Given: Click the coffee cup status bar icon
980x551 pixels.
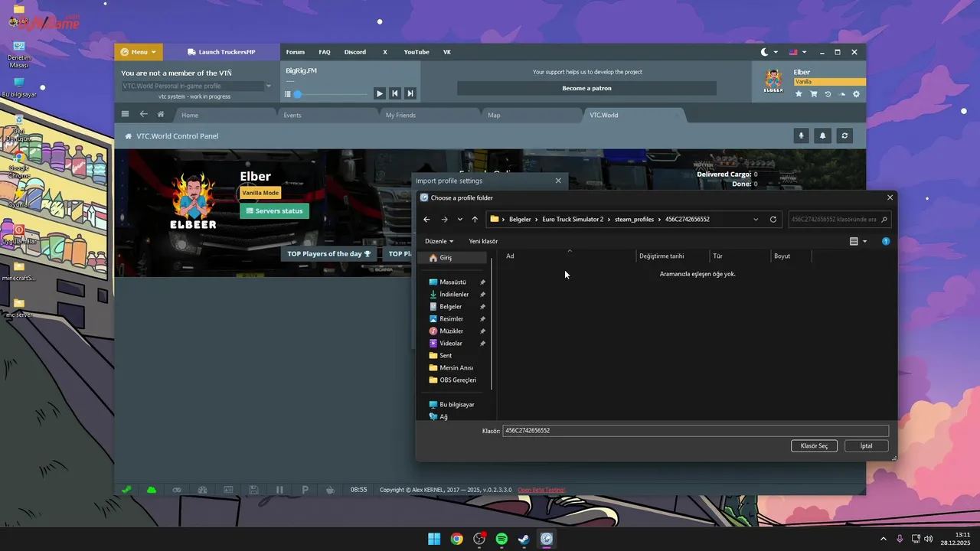Looking at the screenshot, I should click(x=330, y=489).
